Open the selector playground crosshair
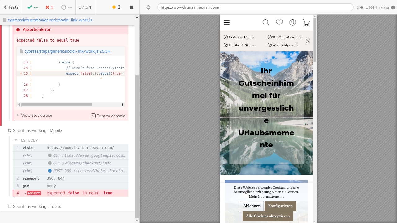Image resolution: width=397 pixels, height=223 pixels. (x=148, y=7)
